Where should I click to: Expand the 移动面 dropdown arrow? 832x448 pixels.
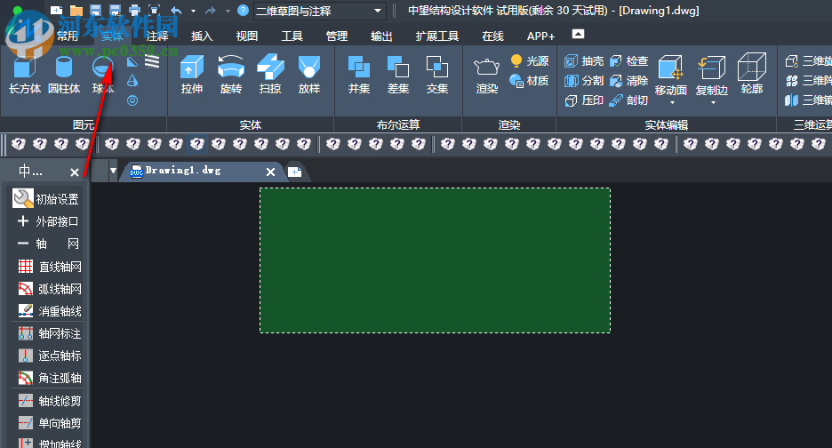tap(672, 102)
